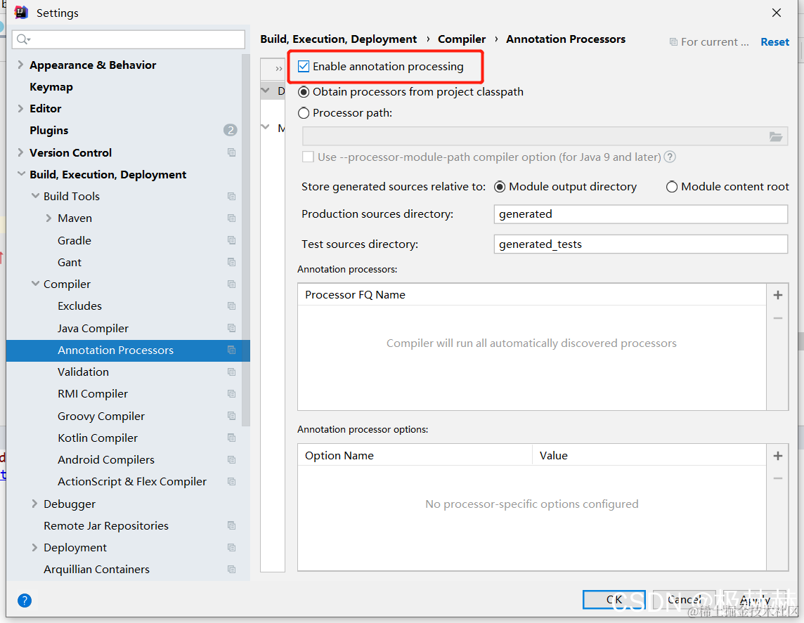Select ActionScript & Flex Compiler
The image size is (804, 623).
coord(132,482)
